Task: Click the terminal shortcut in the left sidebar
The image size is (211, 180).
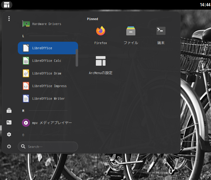Action: click(x=9, y=122)
